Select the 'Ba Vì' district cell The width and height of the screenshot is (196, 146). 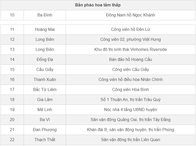(45, 120)
